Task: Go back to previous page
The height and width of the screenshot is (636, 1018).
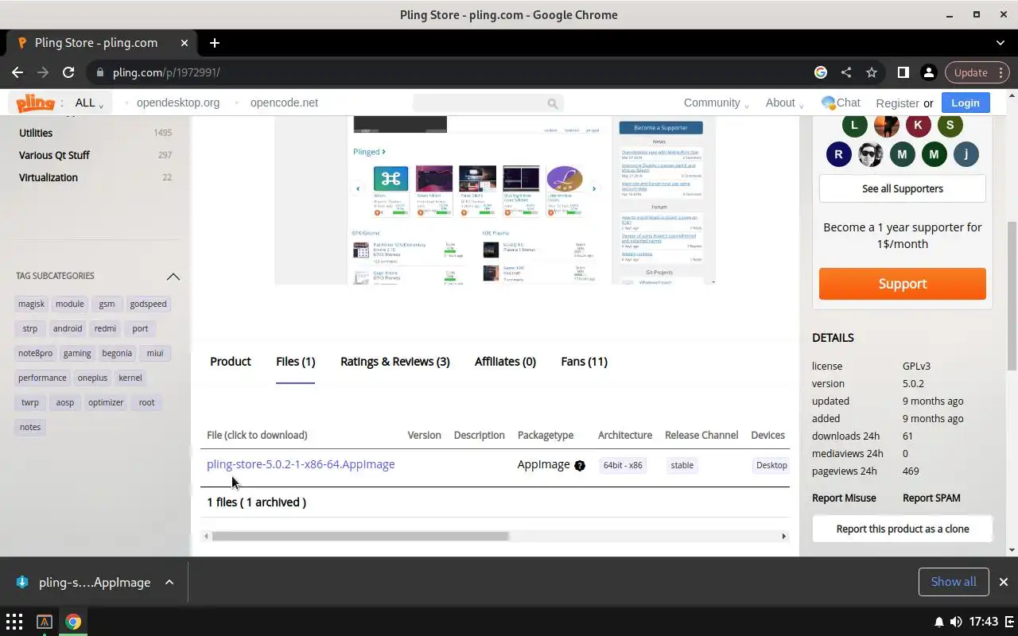Action: click(x=17, y=72)
